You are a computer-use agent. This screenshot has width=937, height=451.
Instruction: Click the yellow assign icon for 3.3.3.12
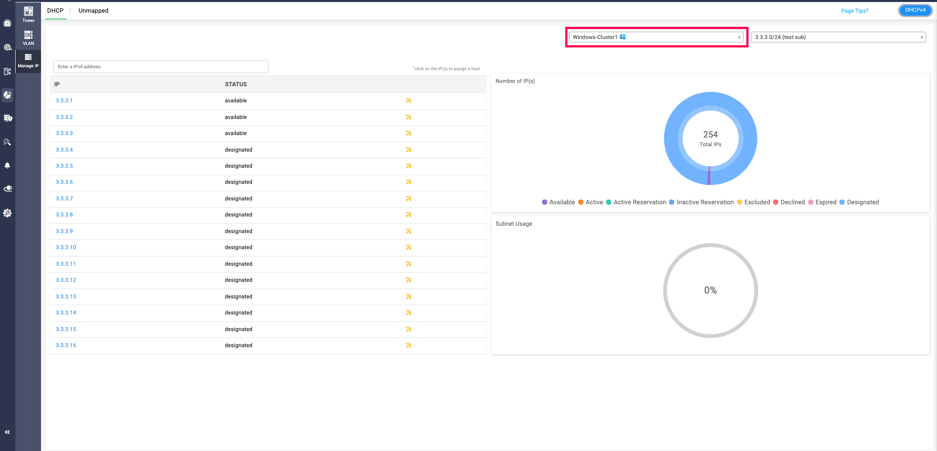pos(409,280)
